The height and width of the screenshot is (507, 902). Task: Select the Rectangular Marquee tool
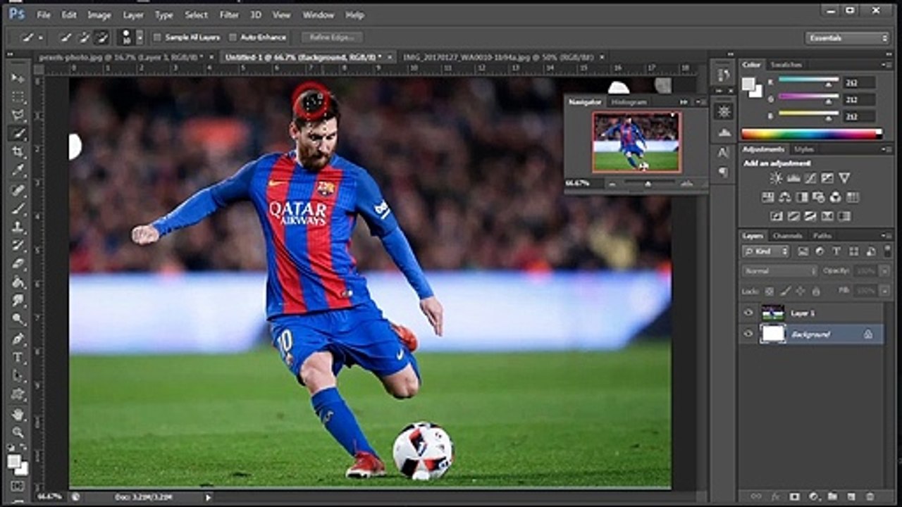click(x=18, y=96)
